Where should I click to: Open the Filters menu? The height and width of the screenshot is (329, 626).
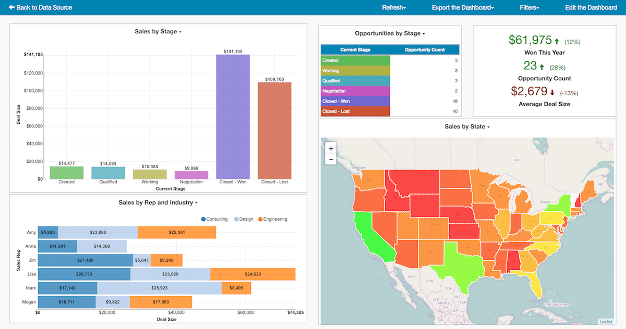(529, 7)
